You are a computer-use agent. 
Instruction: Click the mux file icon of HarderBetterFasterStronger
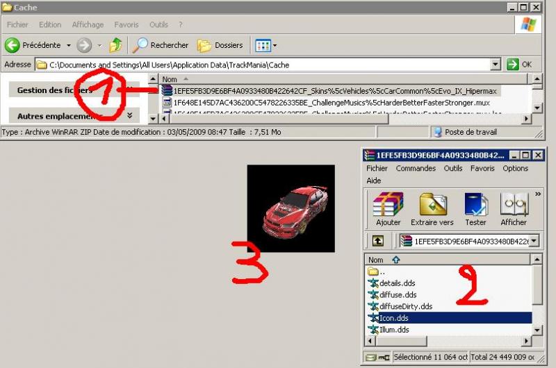[167, 103]
